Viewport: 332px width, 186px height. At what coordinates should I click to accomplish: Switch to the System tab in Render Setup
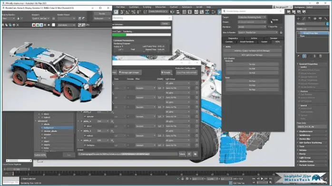coord(264,42)
